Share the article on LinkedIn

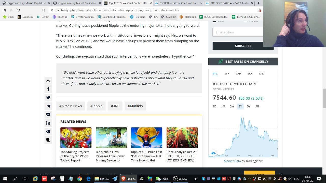point(48,123)
